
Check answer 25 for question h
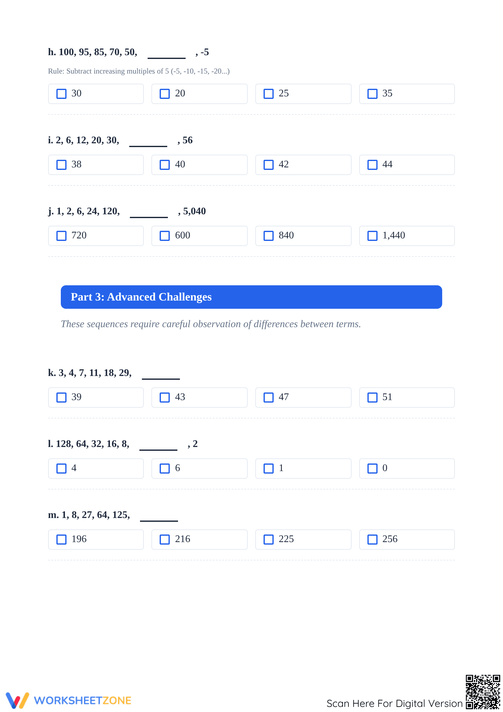pos(268,94)
